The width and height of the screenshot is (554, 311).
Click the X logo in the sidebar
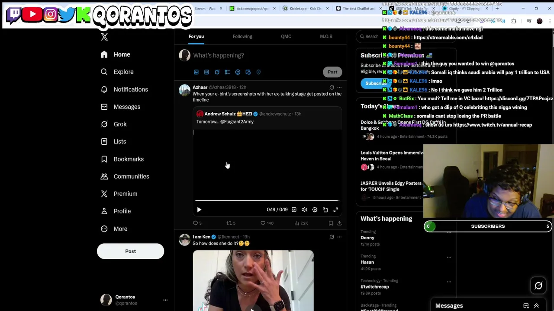click(x=104, y=37)
